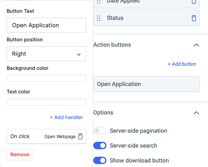The height and width of the screenshot is (167, 208).
Task: Delete the Date Applied column
Action: [194, 2]
